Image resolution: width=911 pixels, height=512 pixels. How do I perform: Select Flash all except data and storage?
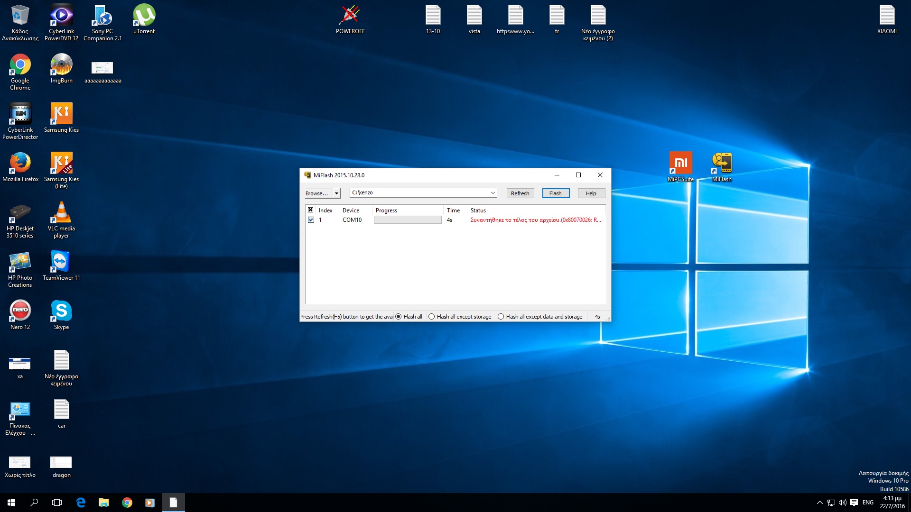(x=501, y=317)
